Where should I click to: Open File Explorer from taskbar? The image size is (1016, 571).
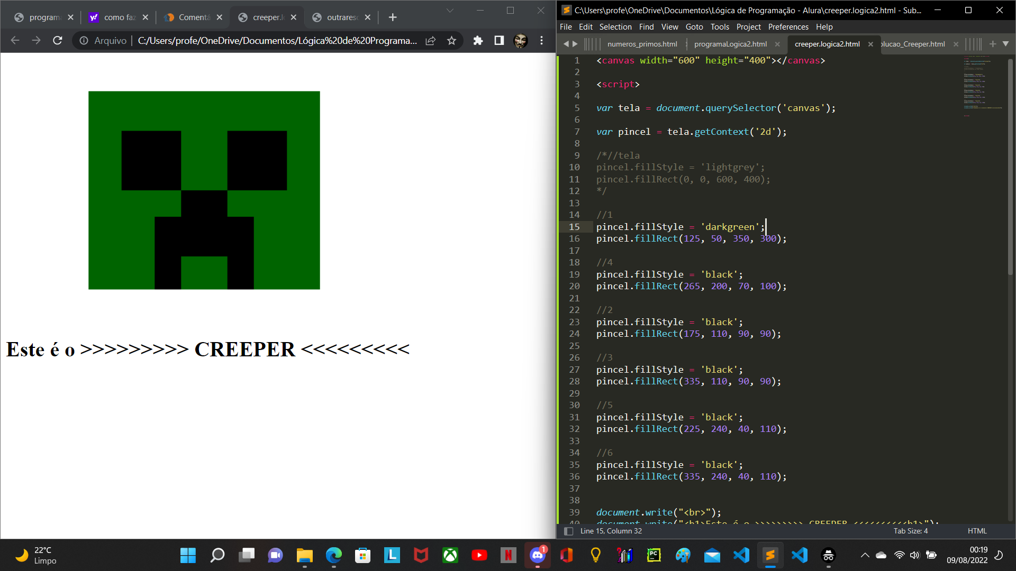pyautogui.click(x=304, y=555)
